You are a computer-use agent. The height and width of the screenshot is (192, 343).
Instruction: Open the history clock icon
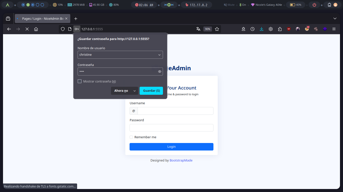[x=252, y=29]
